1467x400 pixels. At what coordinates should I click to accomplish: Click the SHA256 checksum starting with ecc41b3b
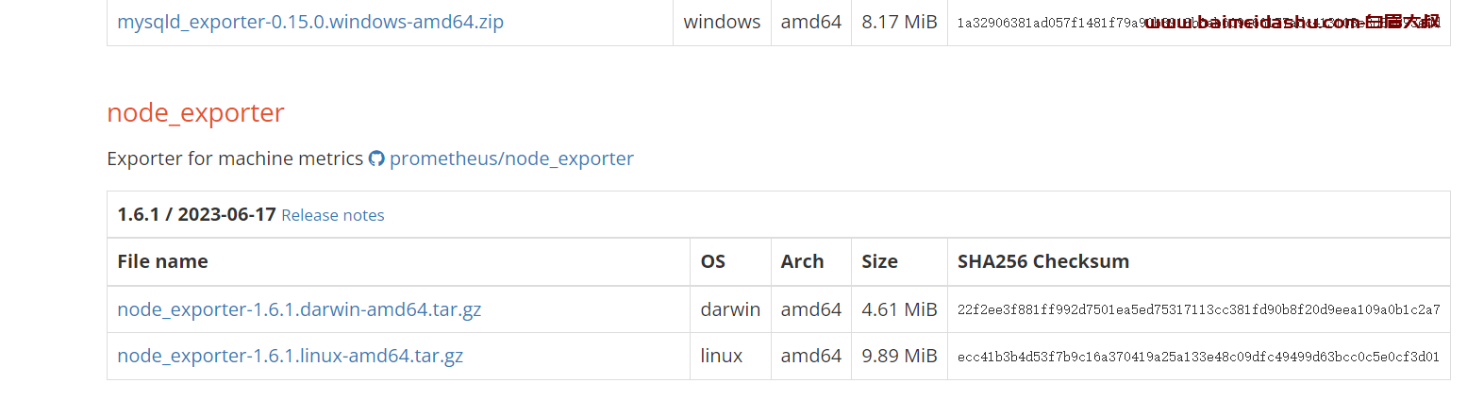point(1198,357)
